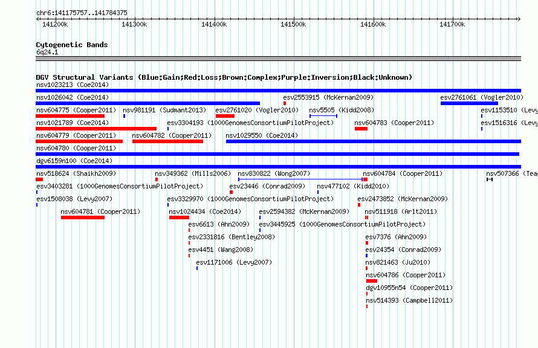Image resolution: width=538 pixels, height=348 pixels.
Task: Click esv24354 (Conrad2009) label
Action: click(x=403, y=250)
